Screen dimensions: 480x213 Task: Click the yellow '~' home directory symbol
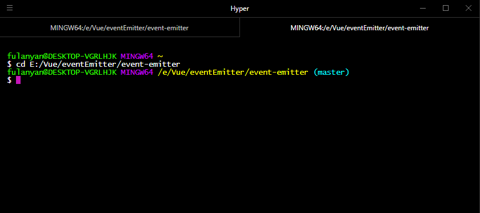tap(160, 57)
